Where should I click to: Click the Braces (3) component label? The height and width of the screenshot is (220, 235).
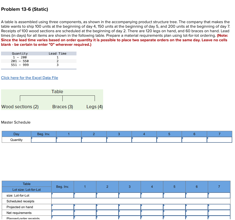[62, 106]
